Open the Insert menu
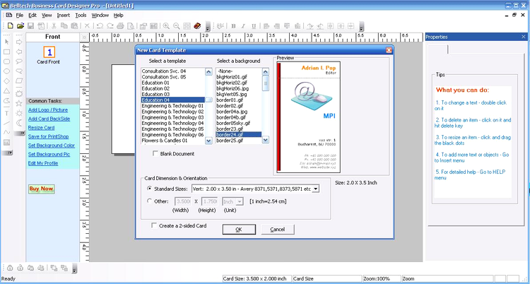Viewport: 530px width, 284px height. (63, 16)
